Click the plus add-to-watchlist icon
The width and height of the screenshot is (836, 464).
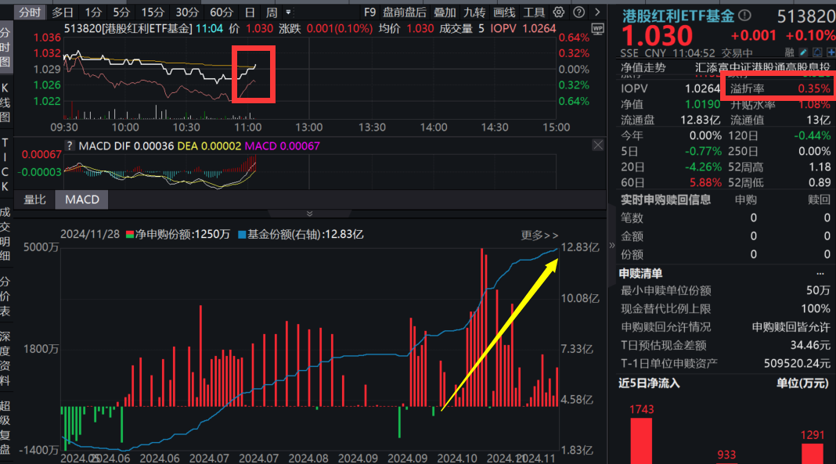[x=831, y=52]
